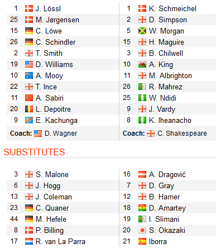This screenshot has height=248, width=216.
Task: Click Jamaica flag beside W. Morgan
Action: point(142,31)
